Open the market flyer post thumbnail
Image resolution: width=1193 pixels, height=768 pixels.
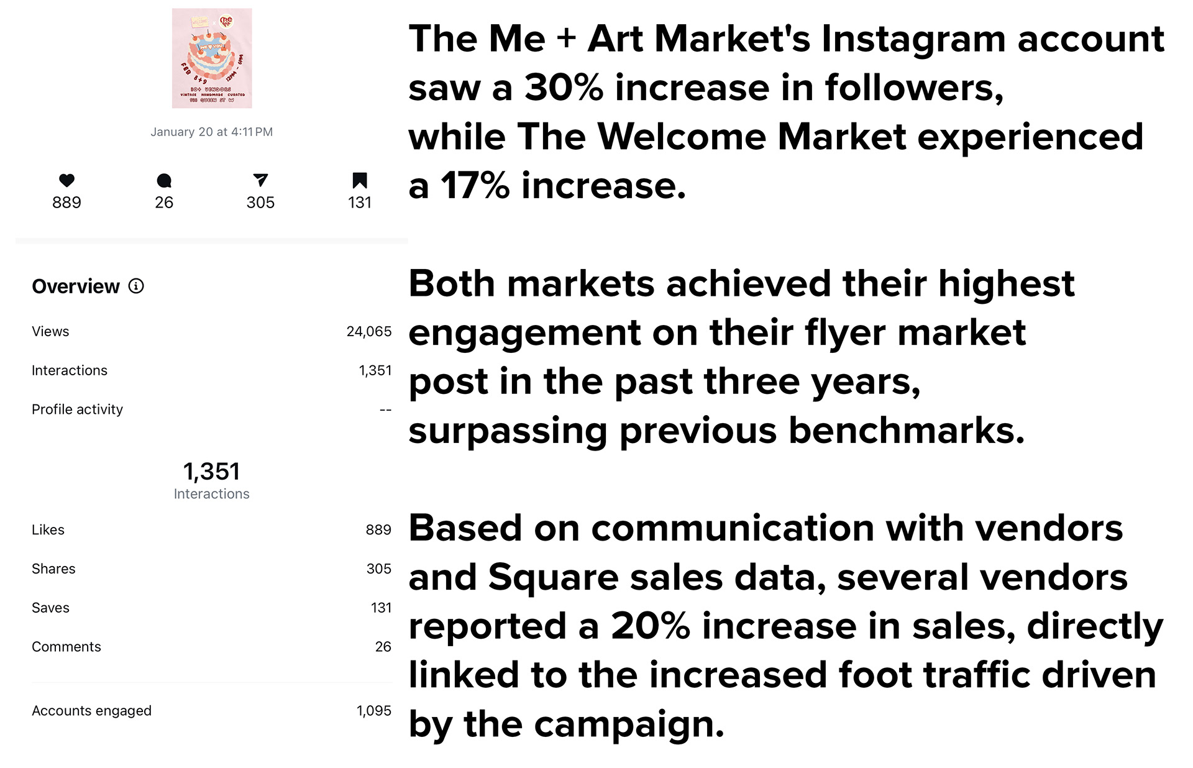212,58
